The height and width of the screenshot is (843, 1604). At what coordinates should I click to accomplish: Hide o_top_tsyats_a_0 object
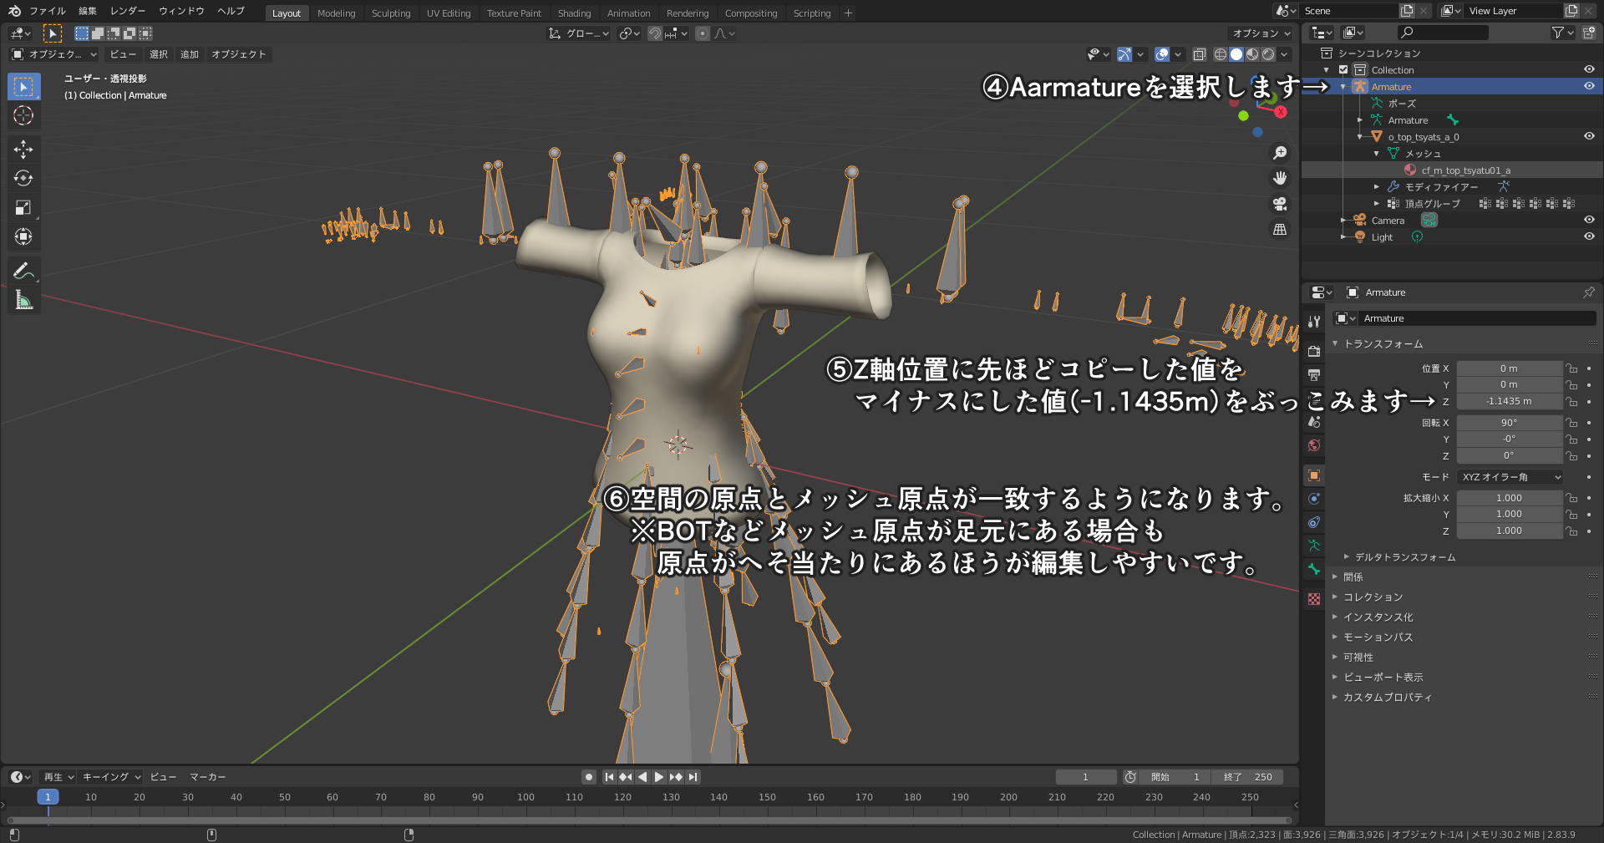1589,136
